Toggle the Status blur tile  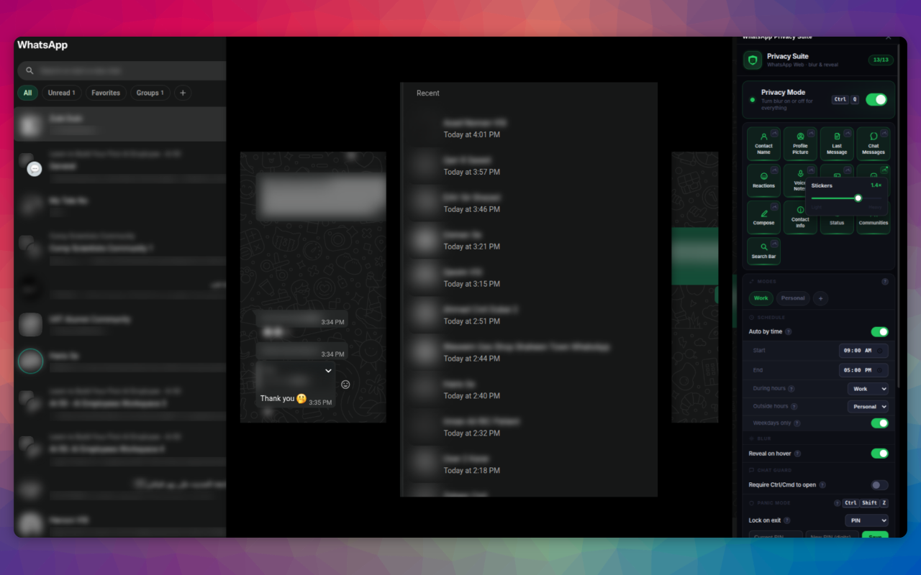point(837,221)
